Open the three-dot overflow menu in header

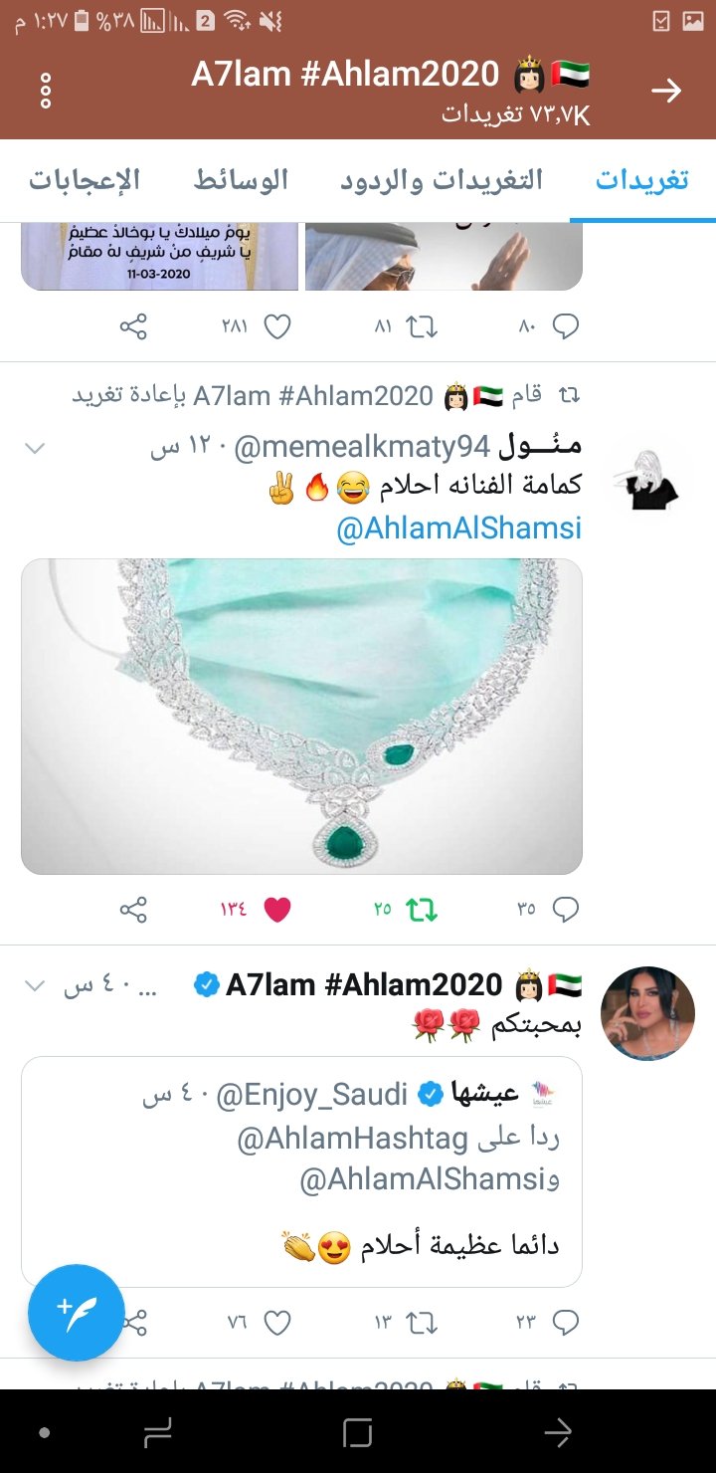point(46,91)
